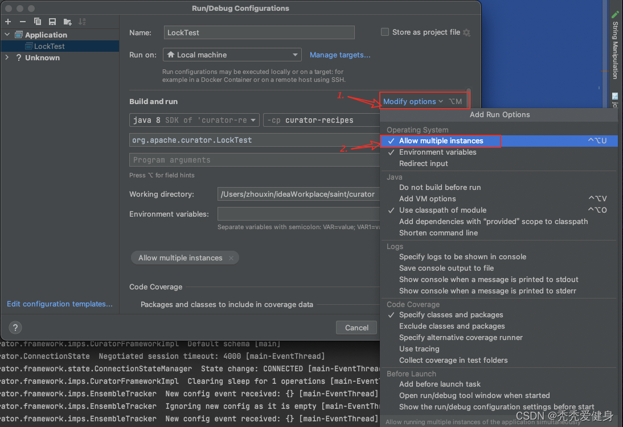Viewport: 623px width, 427px height.
Task: Choose Add dependencies with provided scope
Action: click(x=499, y=221)
